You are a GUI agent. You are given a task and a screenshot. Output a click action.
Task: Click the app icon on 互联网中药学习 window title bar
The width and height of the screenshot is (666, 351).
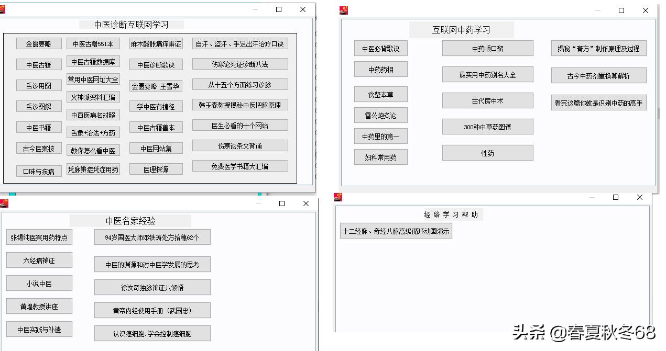click(x=344, y=10)
